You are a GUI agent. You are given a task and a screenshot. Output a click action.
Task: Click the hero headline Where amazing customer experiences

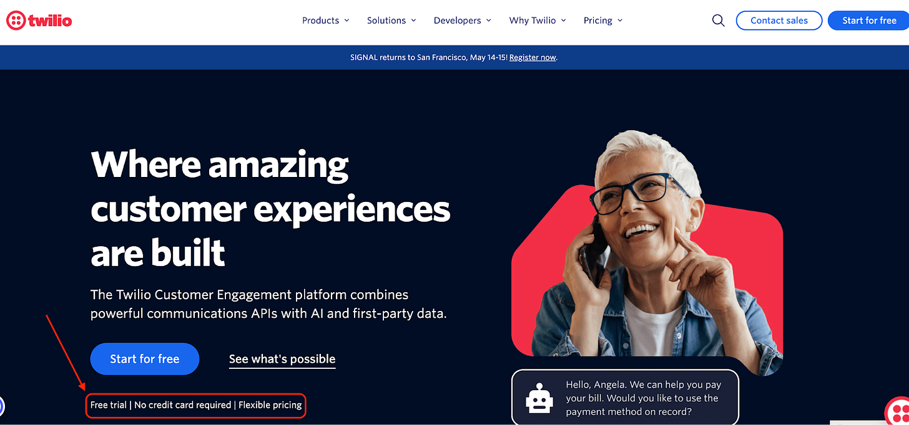(270, 209)
